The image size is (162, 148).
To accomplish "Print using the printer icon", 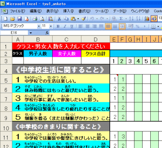I will pos(35,19).
